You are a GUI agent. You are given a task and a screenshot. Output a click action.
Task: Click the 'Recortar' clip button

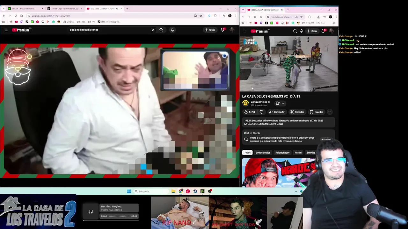[297, 112]
